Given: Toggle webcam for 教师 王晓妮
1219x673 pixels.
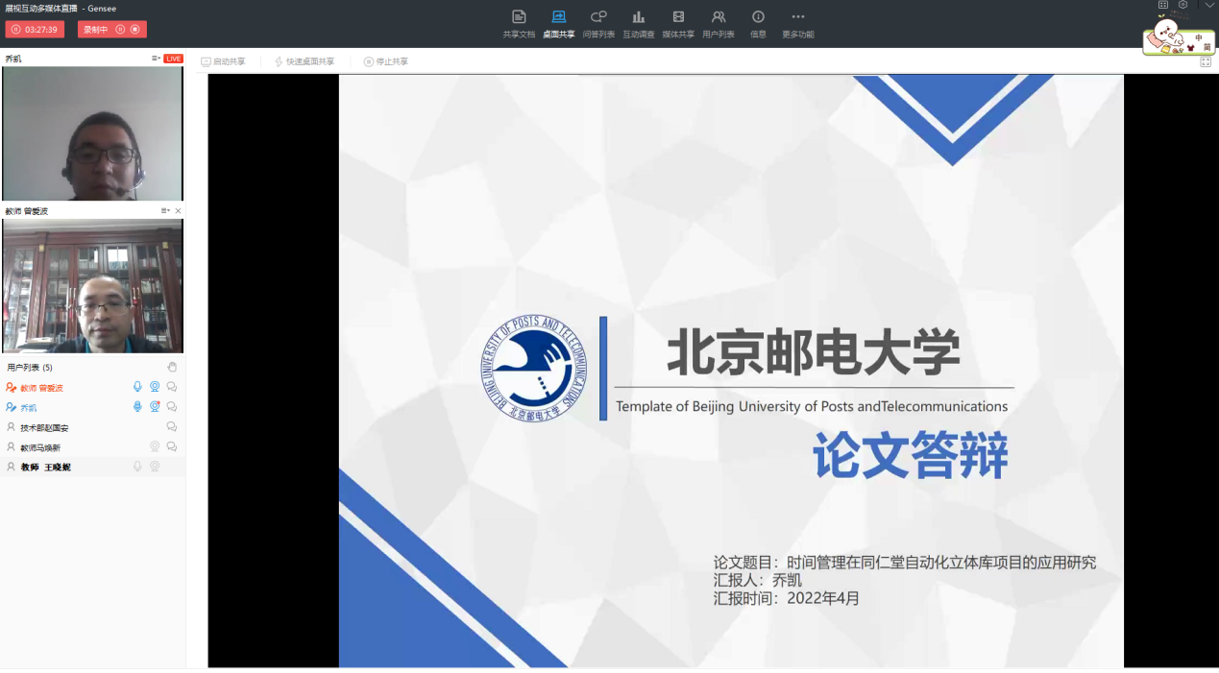Looking at the screenshot, I should point(155,467).
